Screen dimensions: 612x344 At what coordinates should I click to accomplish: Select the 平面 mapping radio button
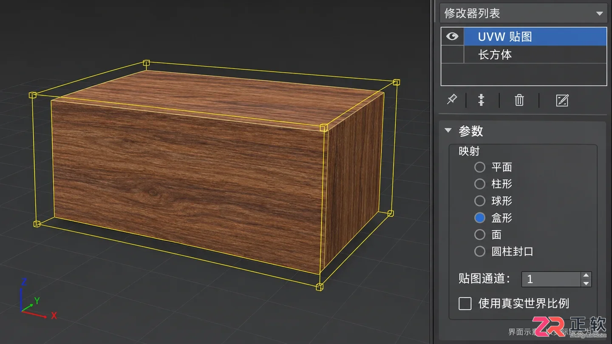tap(480, 167)
